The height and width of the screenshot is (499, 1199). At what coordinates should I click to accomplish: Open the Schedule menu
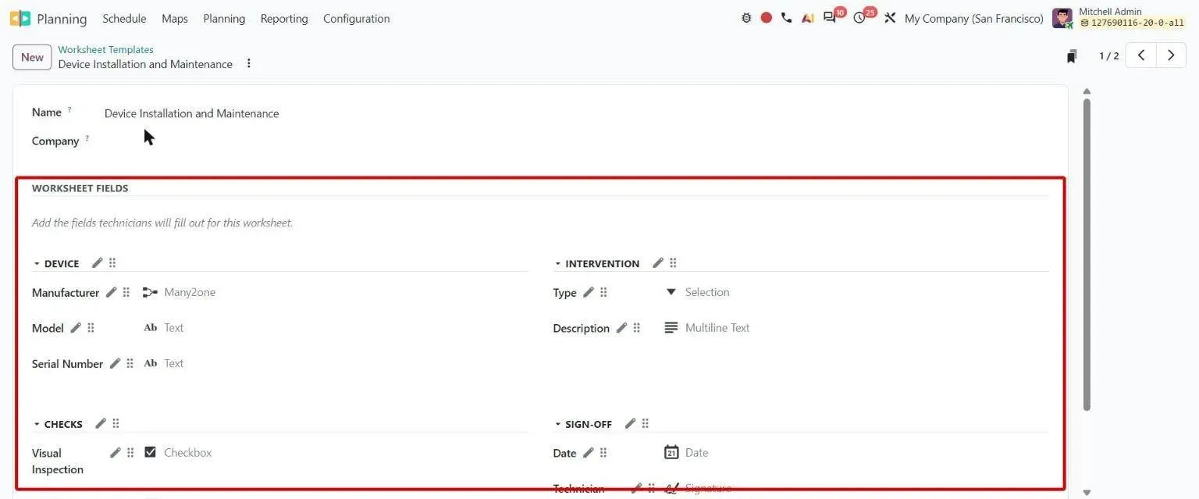tap(124, 19)
